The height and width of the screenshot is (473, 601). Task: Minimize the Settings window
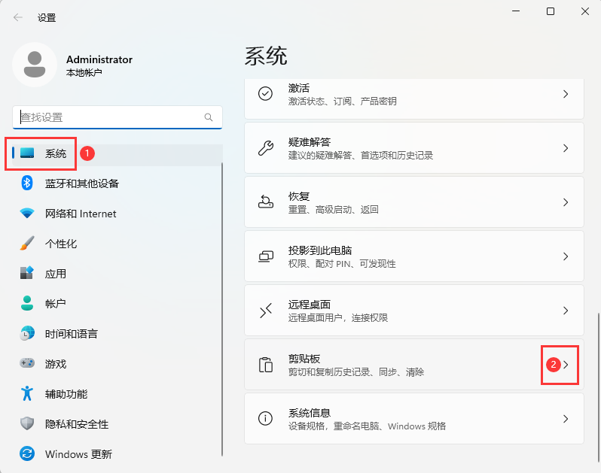tap(516, 11)
